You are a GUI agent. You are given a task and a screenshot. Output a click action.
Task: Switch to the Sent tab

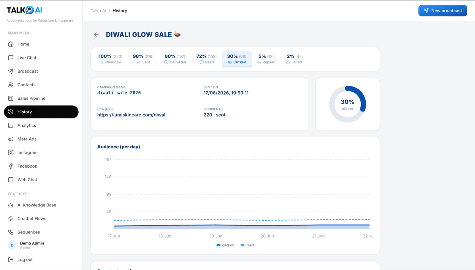pyautogui.click(x=143, y=59)
